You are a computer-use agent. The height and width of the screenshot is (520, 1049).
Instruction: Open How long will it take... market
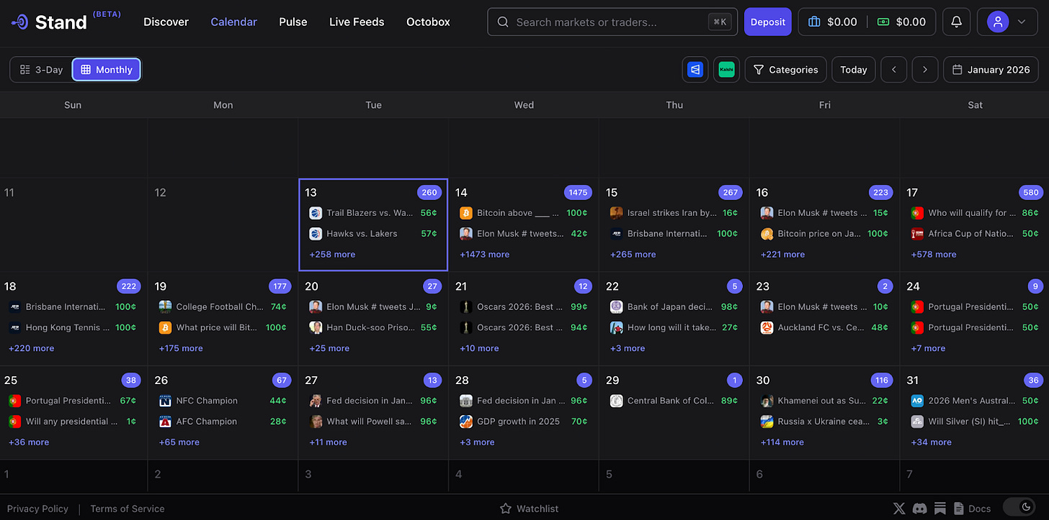(x=674, y=327)
